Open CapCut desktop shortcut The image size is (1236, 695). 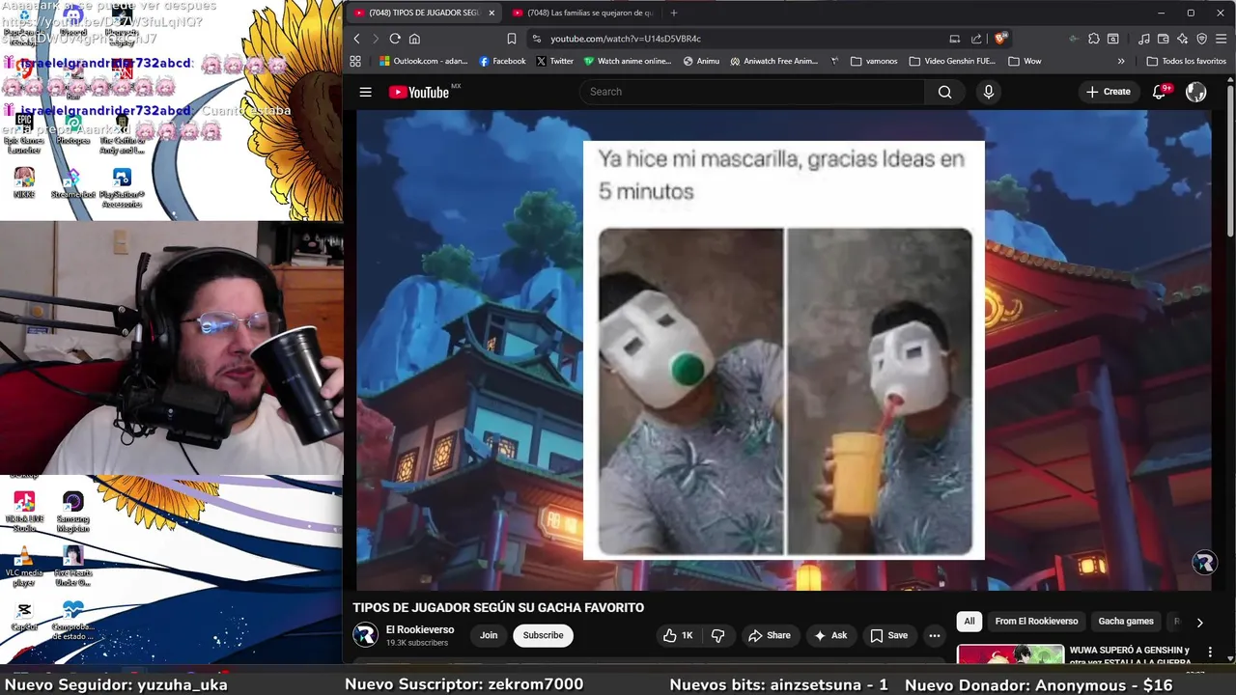click(x=24, y=616)
